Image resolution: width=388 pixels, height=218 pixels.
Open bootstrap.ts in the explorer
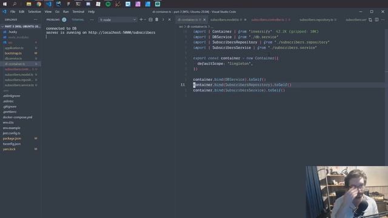click(13, 53)
